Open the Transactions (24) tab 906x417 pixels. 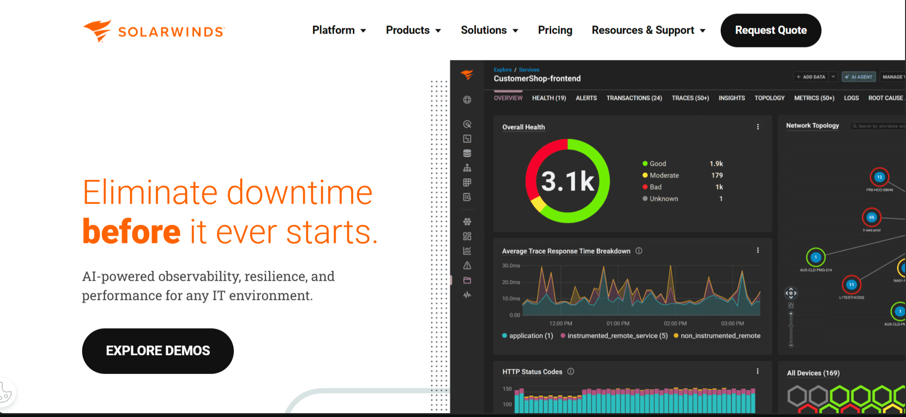pyautogui.click(x=634, y=98)
